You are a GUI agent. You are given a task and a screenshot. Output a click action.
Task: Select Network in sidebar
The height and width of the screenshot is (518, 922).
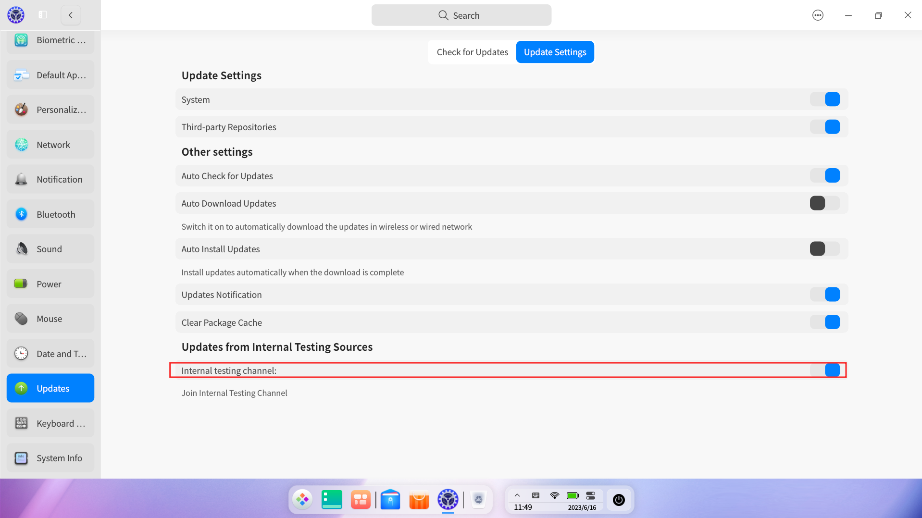click(50, 145)
